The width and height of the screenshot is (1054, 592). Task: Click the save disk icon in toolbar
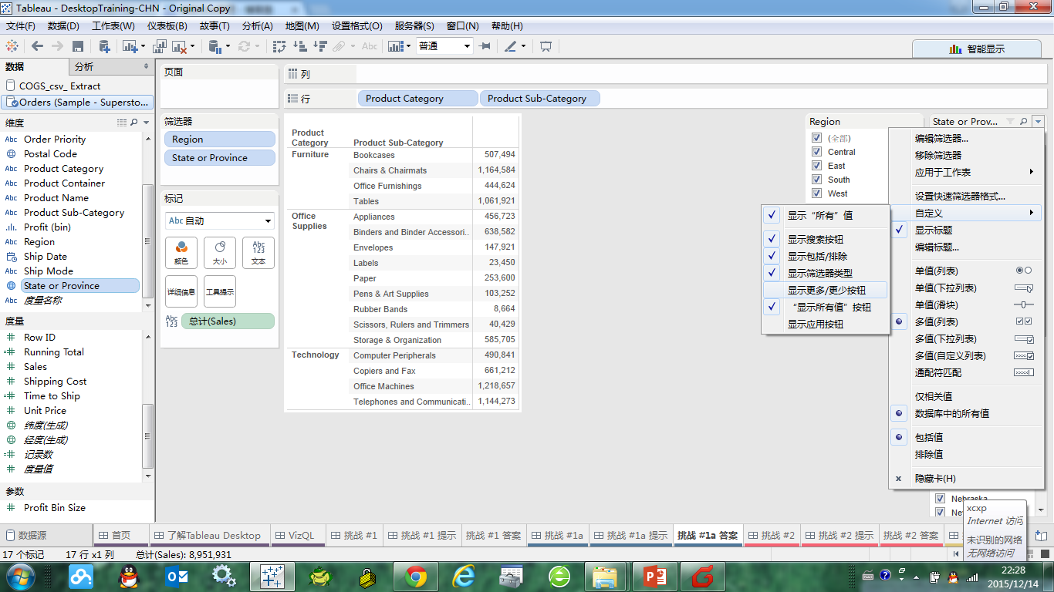tap(77, 46)
